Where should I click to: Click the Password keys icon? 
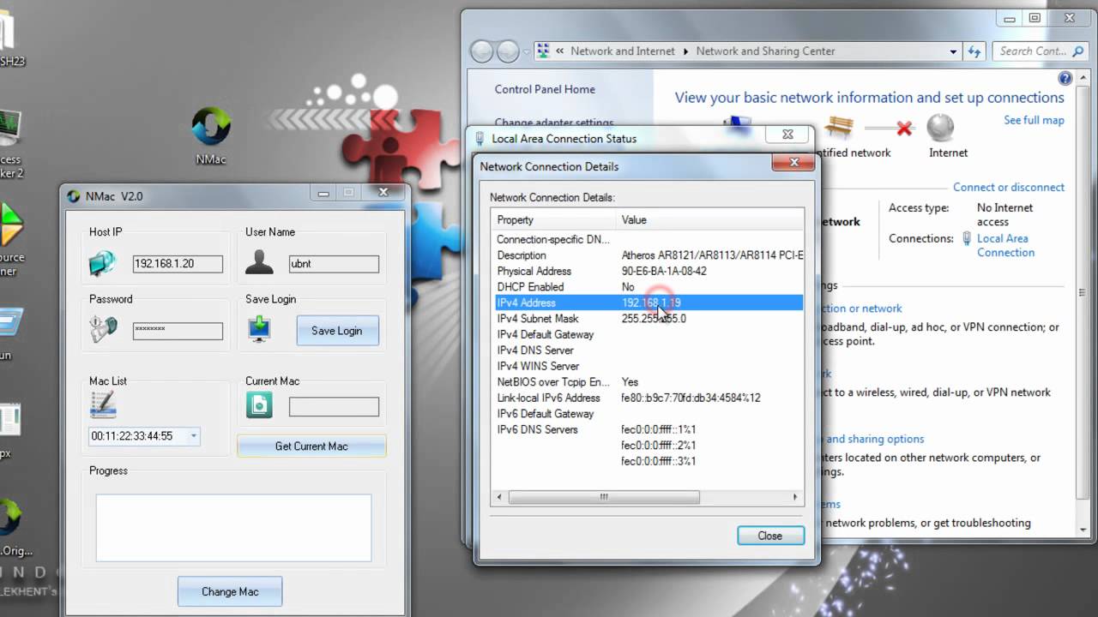pyautogui.click(x=103, y=329)
